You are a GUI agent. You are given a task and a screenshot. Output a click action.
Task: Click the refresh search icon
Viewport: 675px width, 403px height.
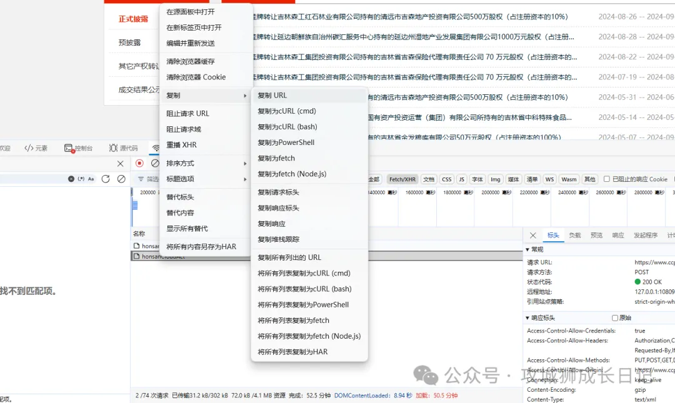[106, 179]
